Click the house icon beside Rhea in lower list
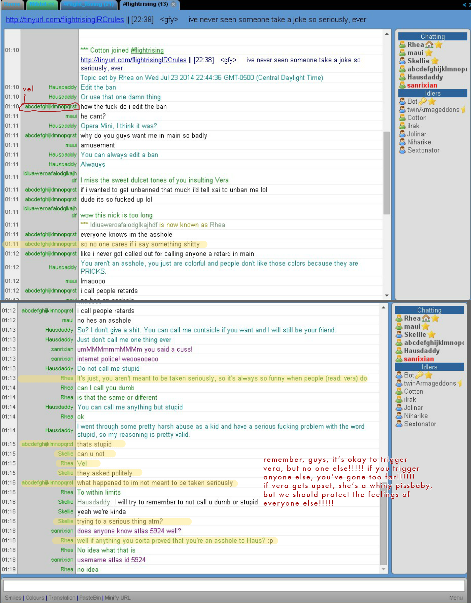 pyautogui.click(x=426, y=318)
